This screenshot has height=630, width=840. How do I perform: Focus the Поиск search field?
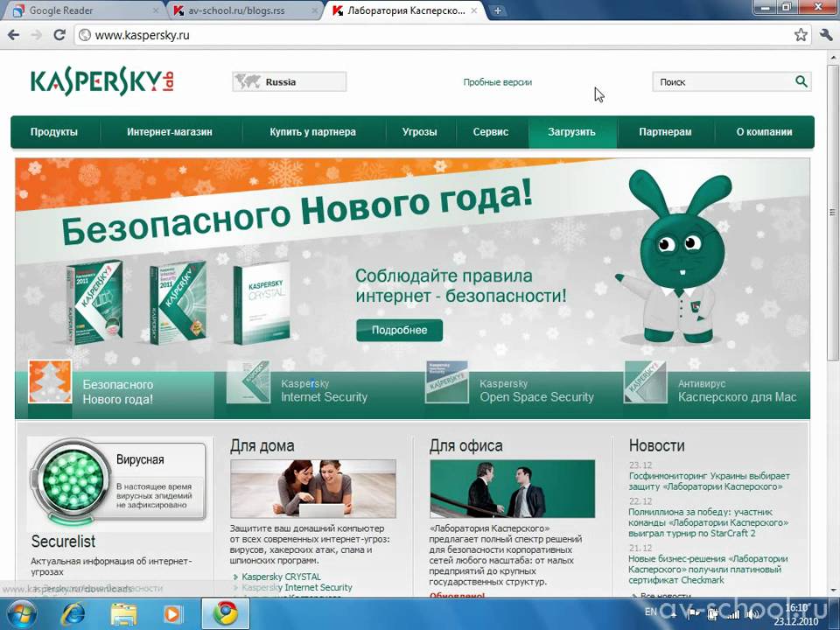click(724, 82)
